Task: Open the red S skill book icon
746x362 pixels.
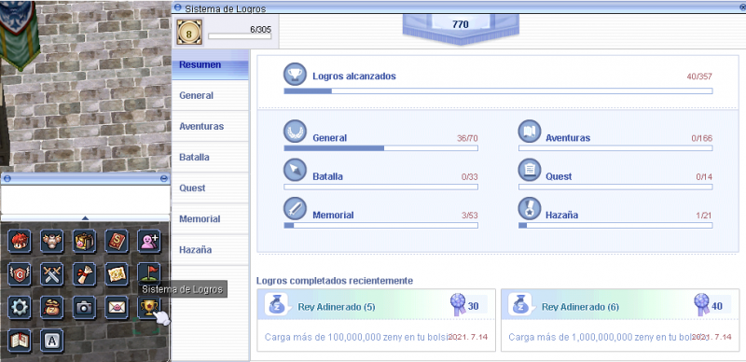Action: (x=117, y=241)
